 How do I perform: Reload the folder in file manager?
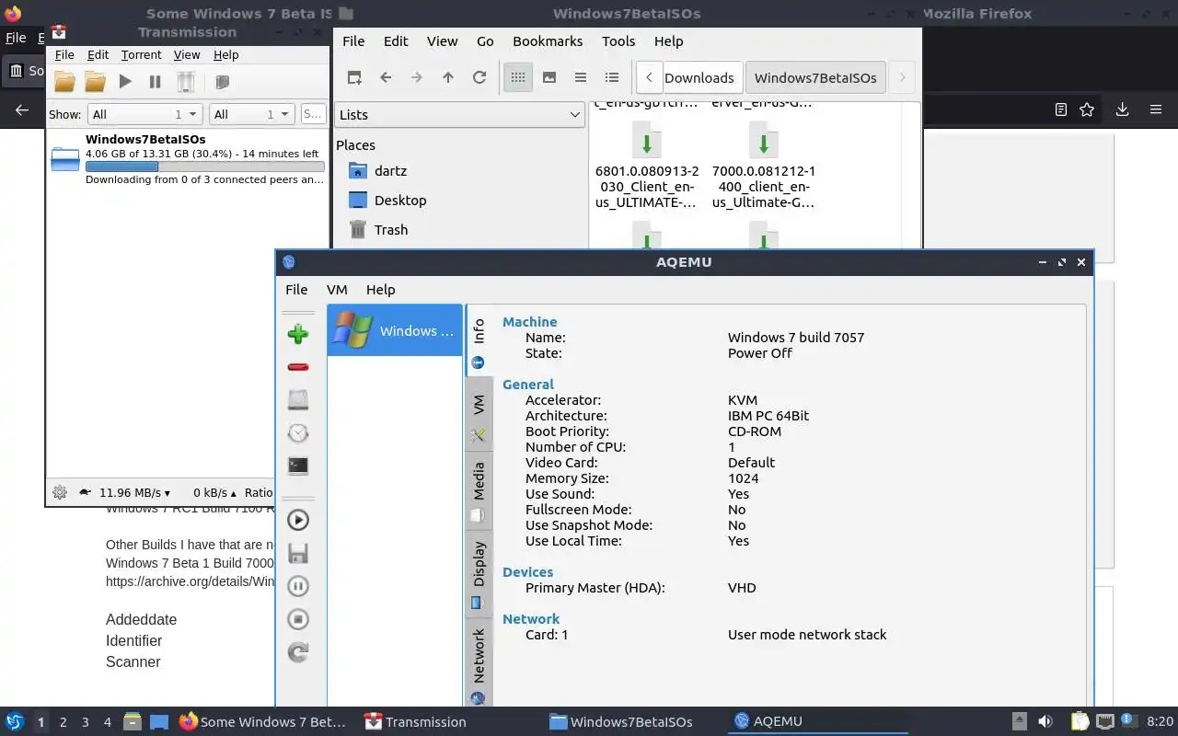coord(479,77)
